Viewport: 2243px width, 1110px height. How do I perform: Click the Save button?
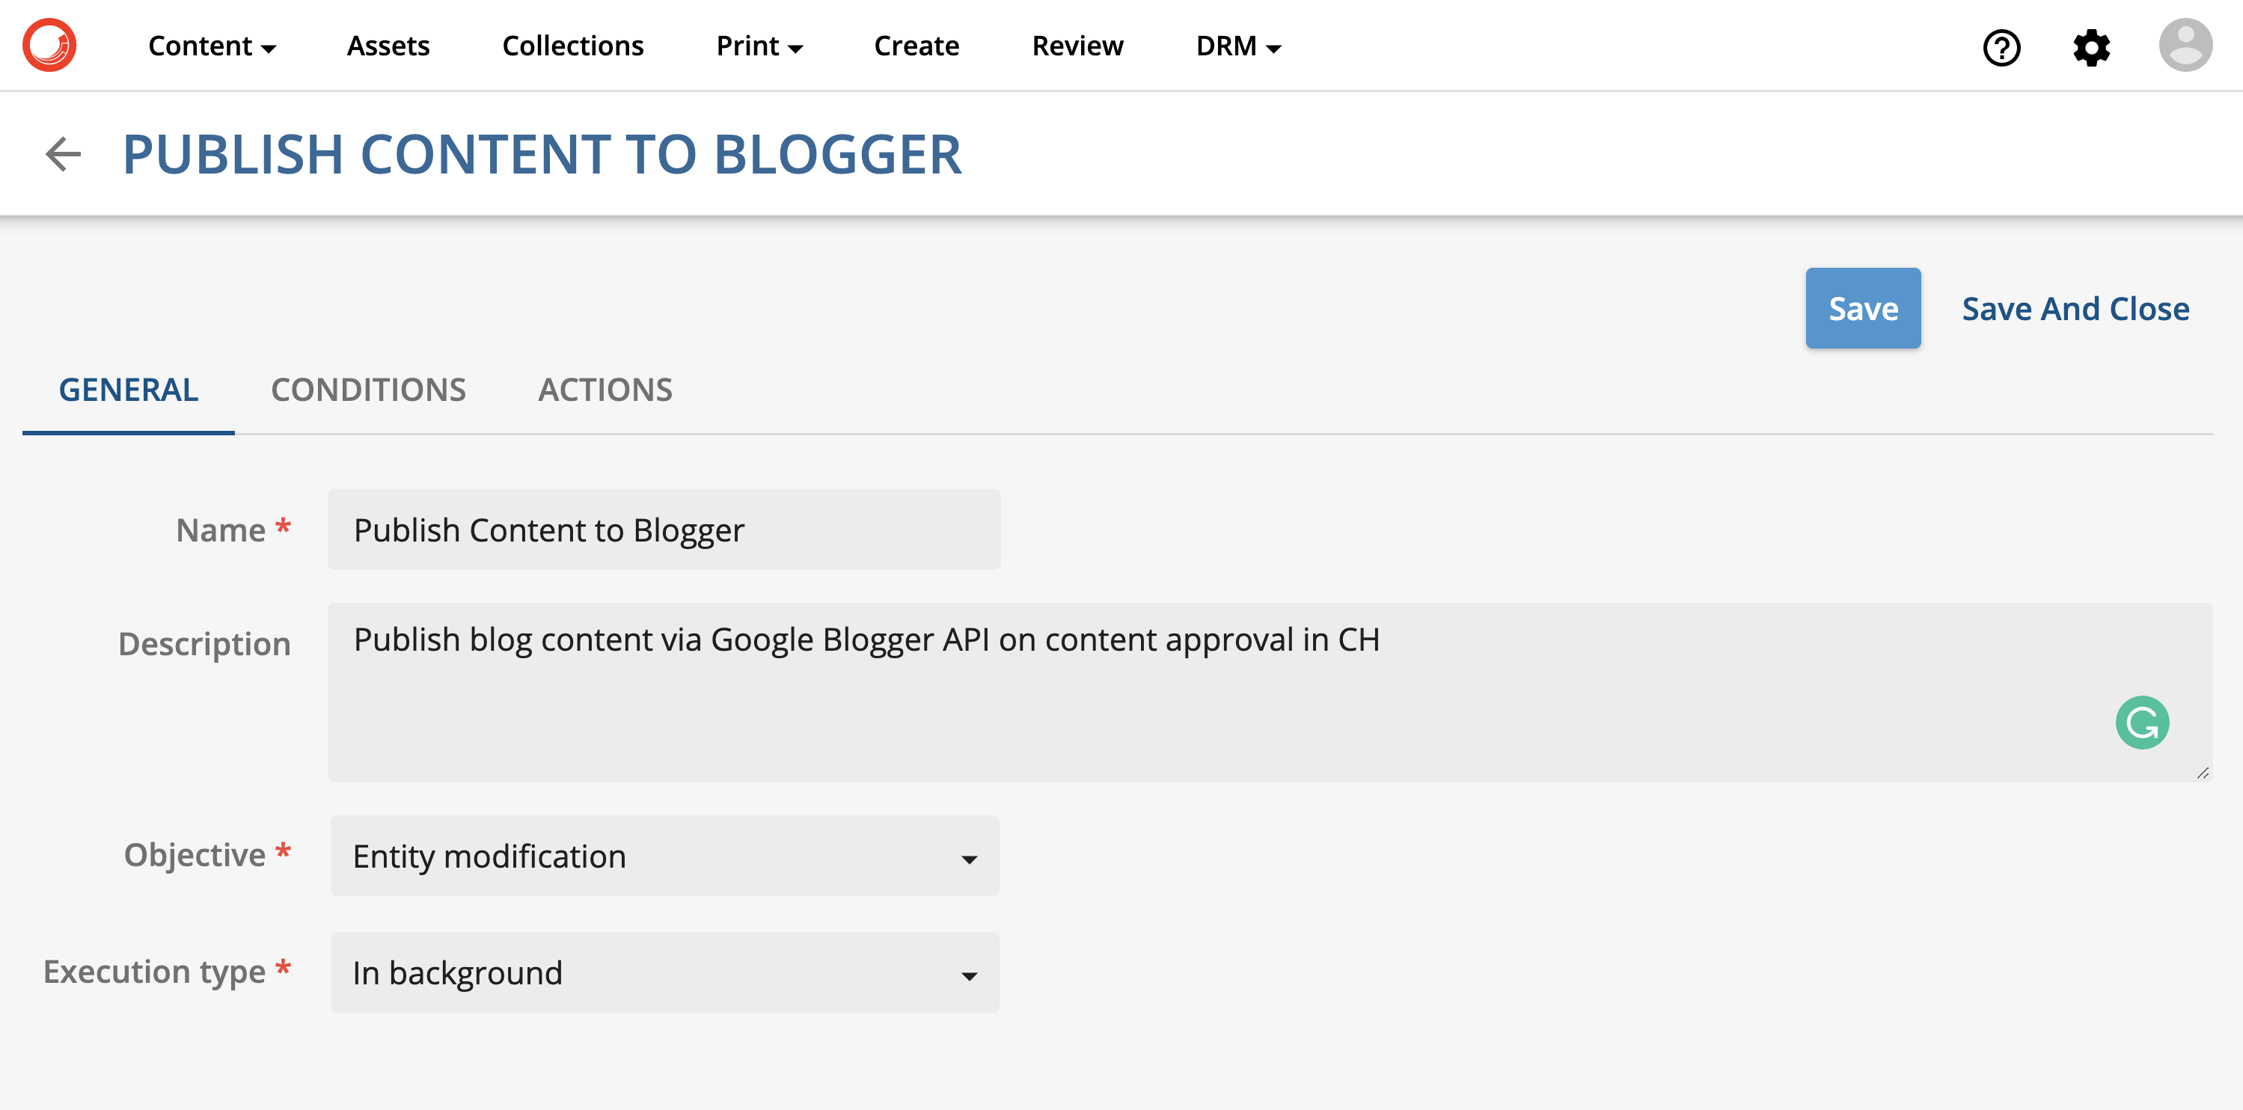point(1862,308)
